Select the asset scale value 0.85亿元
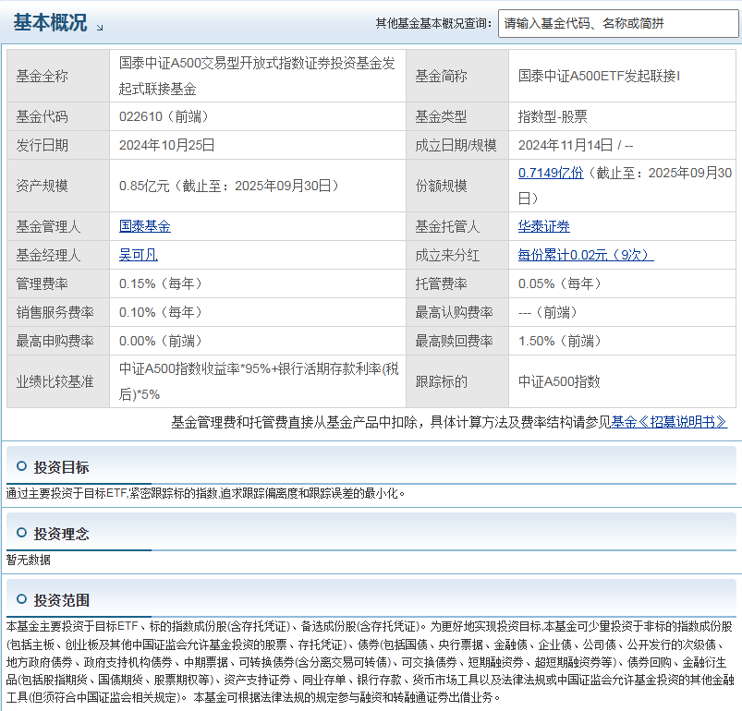Viewport: 742px width, 711px height. click(x=144, y=186)
